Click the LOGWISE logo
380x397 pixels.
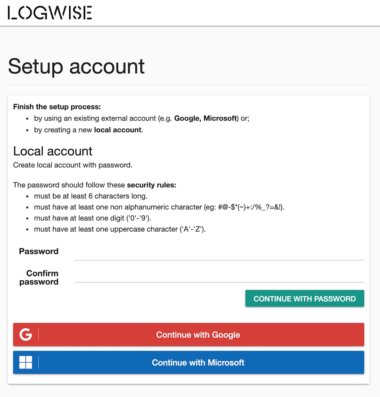pos(50,13)
